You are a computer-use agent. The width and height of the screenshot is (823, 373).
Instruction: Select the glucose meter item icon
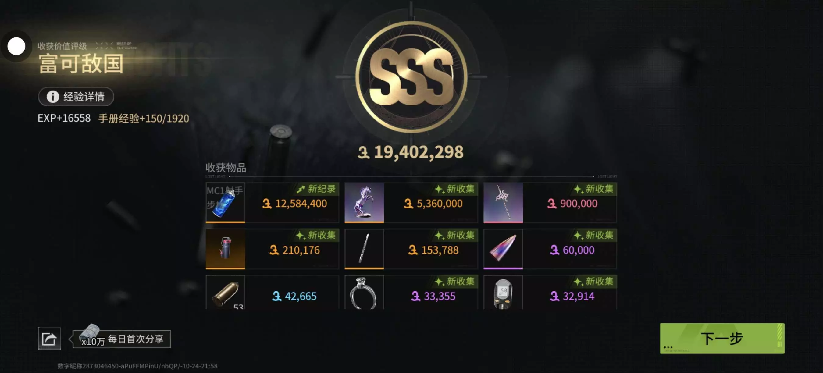[503, 292]
